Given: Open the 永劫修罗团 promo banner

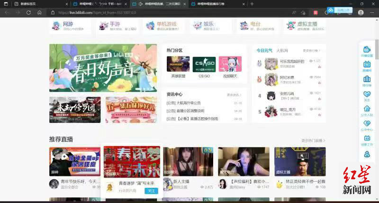Looking at the screenshot, I should 75,110.
